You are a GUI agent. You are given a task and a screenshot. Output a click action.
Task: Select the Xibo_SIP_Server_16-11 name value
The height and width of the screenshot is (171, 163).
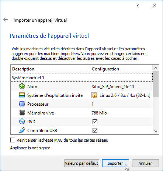pos(113,87)
